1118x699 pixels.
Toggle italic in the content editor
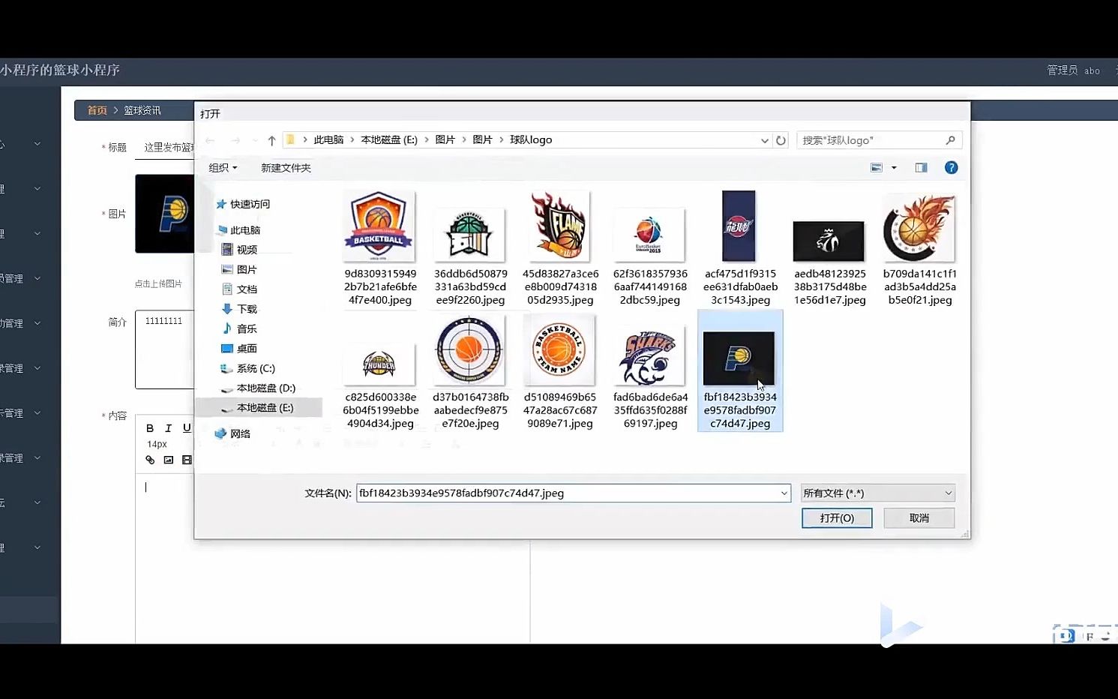pos(168,428)
